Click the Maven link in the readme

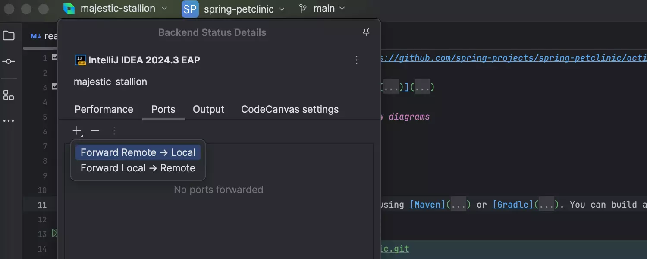point(427,205)
